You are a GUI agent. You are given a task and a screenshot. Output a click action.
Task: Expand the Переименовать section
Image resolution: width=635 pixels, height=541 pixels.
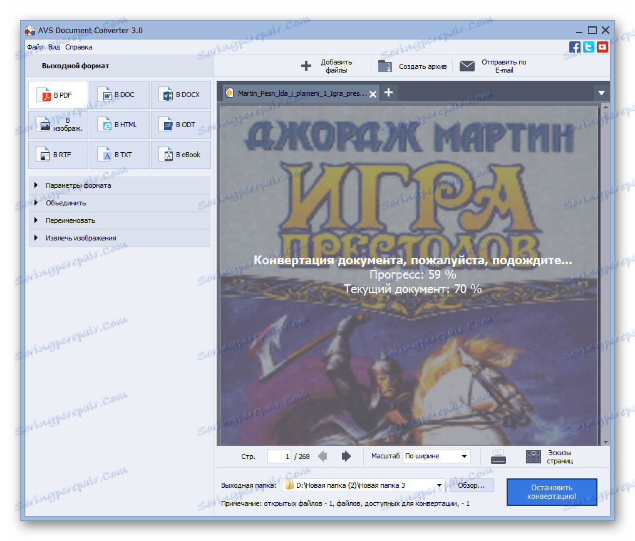click(120, 220)
